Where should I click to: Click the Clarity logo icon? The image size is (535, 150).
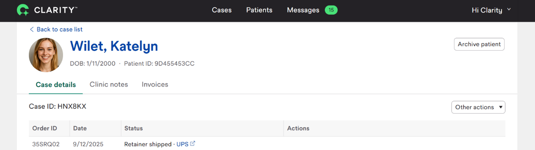[x=23, y=10]
